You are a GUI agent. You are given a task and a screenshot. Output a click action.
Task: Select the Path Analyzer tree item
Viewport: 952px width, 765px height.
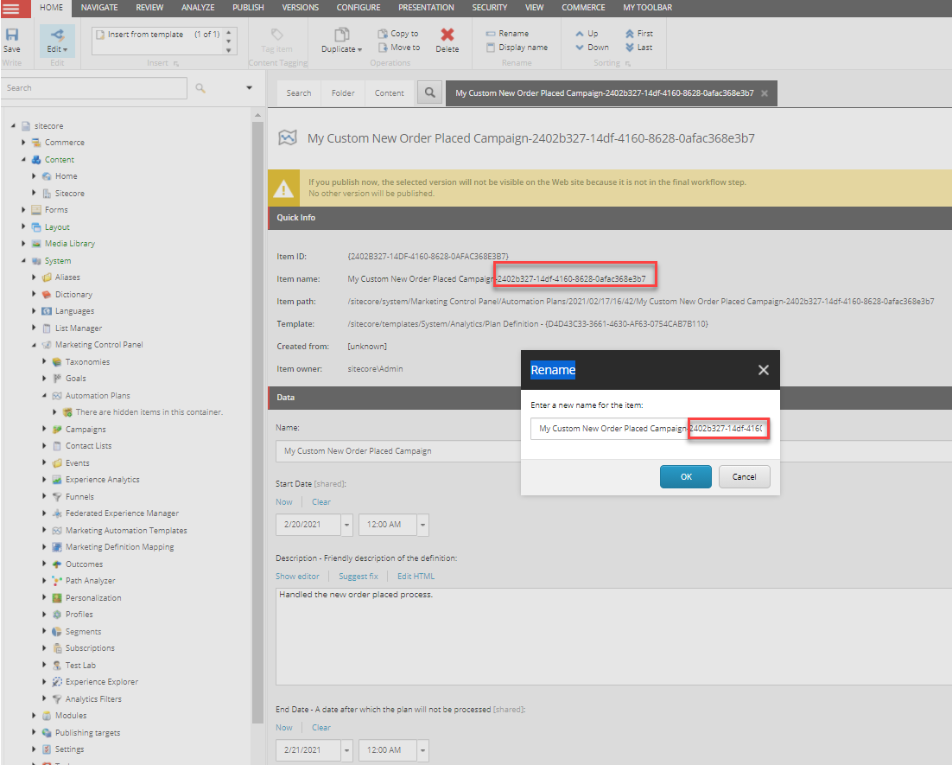[90, 581]
